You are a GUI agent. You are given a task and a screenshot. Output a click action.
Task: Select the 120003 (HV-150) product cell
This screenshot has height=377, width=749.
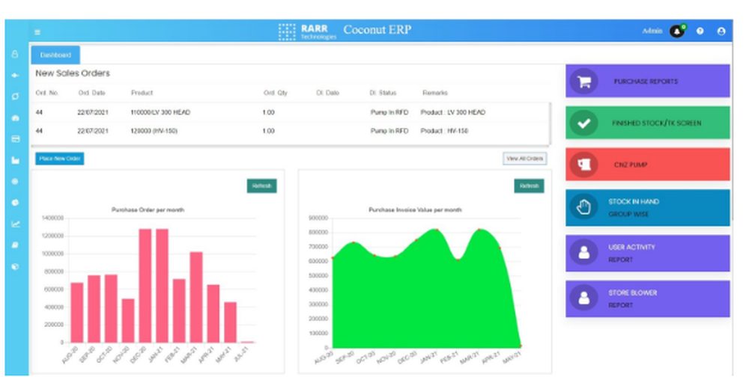tap(154, 131)
